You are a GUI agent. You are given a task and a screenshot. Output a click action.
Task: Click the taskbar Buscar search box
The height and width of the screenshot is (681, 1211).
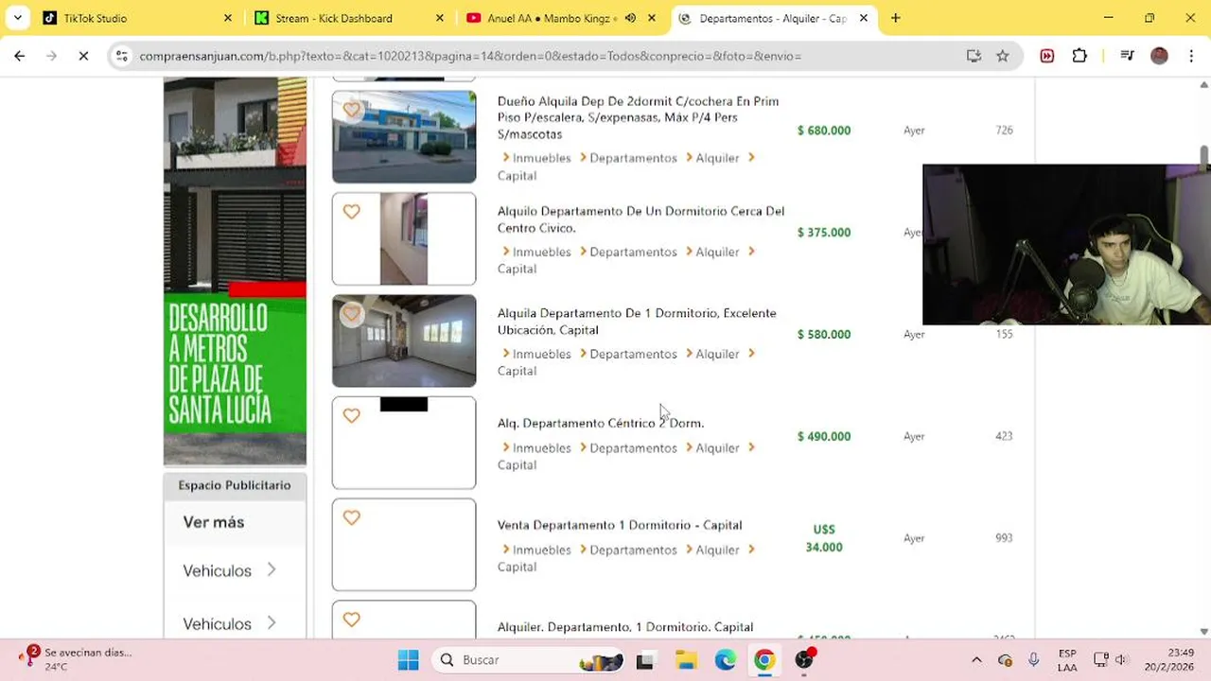tap(530, 660)
